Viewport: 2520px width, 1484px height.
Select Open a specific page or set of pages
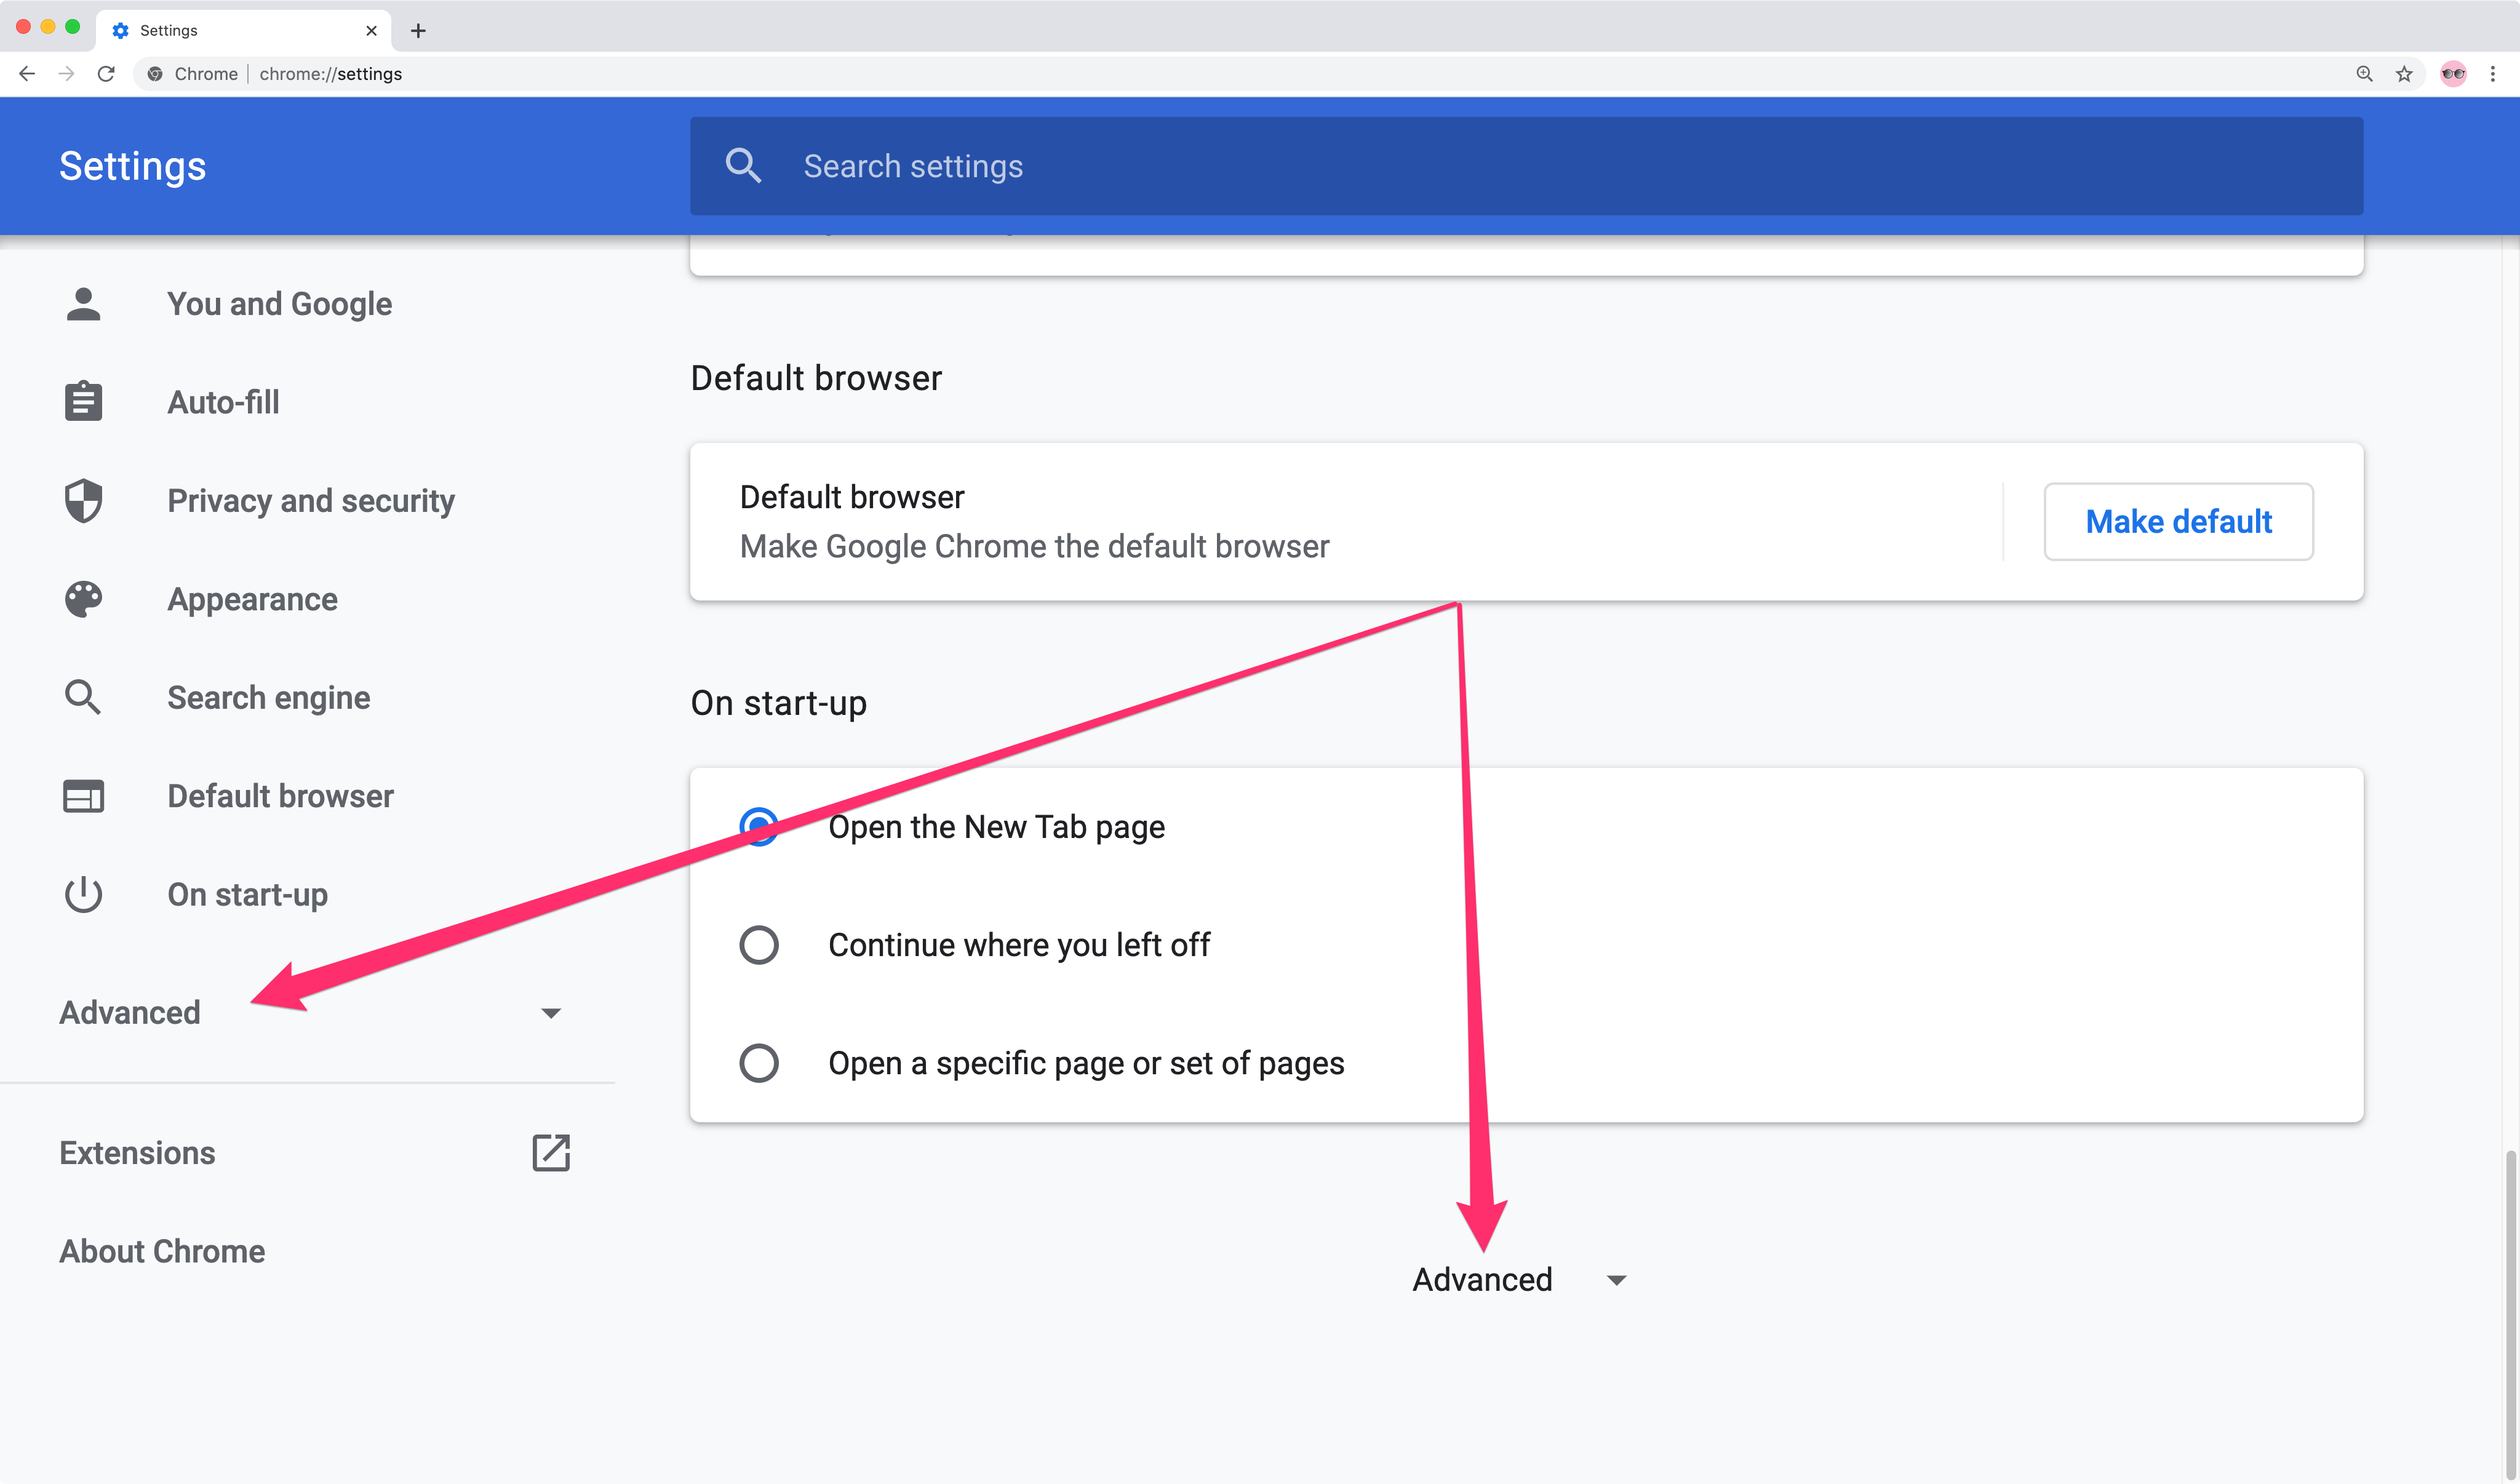tap(759, 1063)
